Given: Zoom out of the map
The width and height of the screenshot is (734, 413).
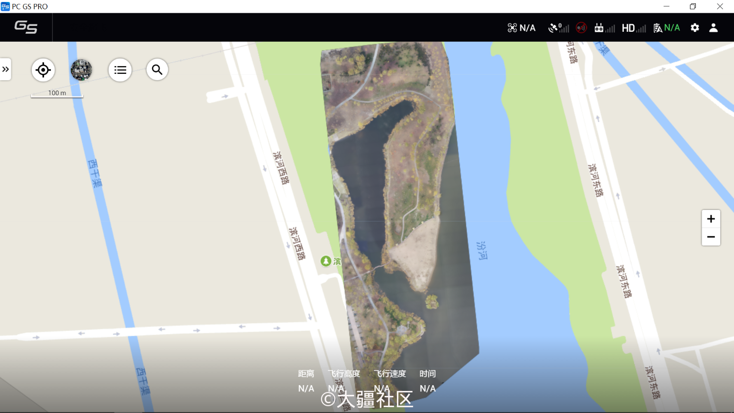Looking at the screenshot, I should pos(711,237).
